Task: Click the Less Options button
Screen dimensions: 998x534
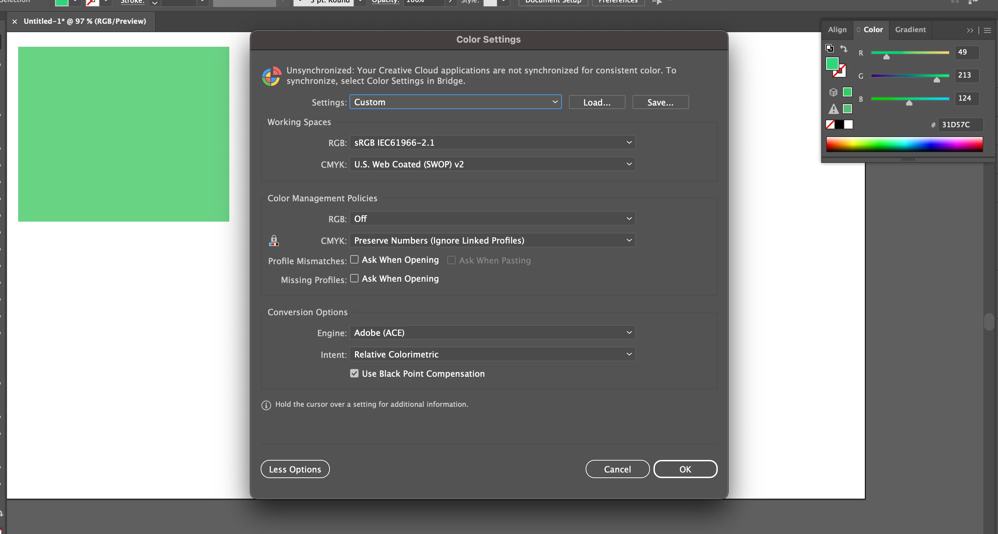Action: [295, 469]
